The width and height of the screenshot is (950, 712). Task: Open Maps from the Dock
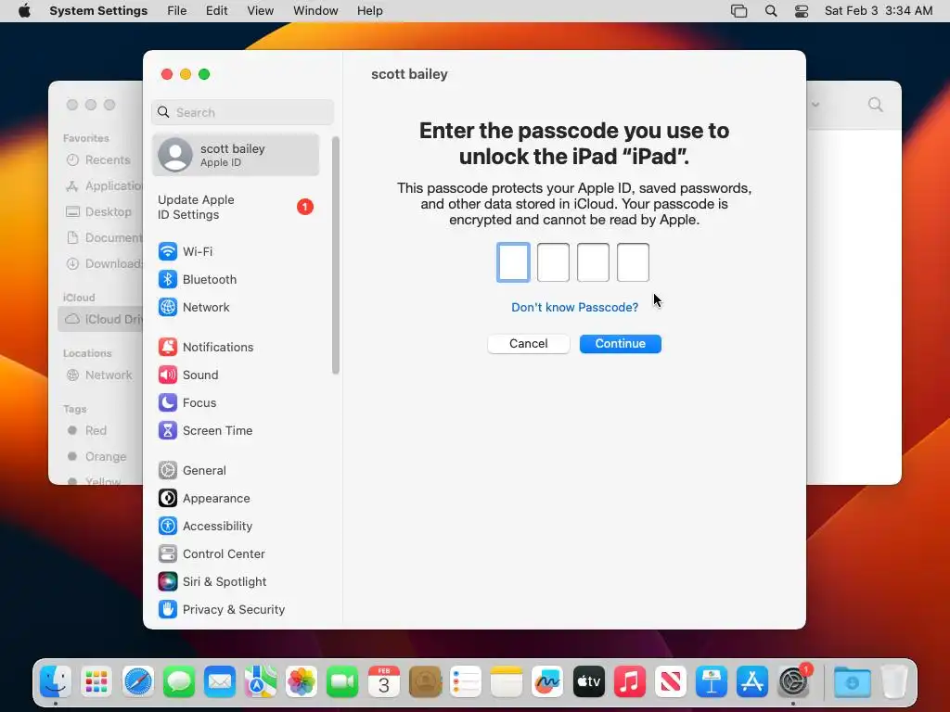(x=261, y=682)
